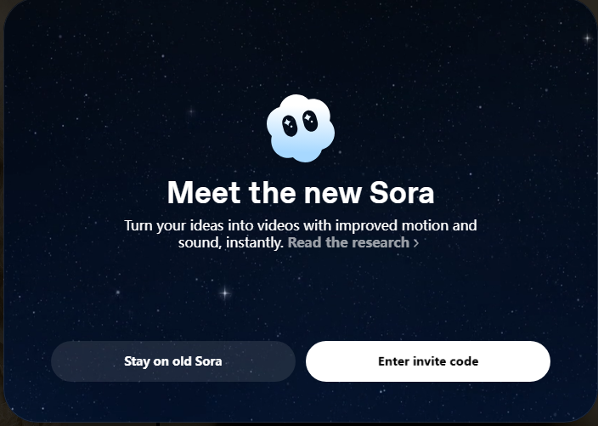The image size is (598, 426).
Task: Click the gap between the two buttons
Action: point(301,361)
